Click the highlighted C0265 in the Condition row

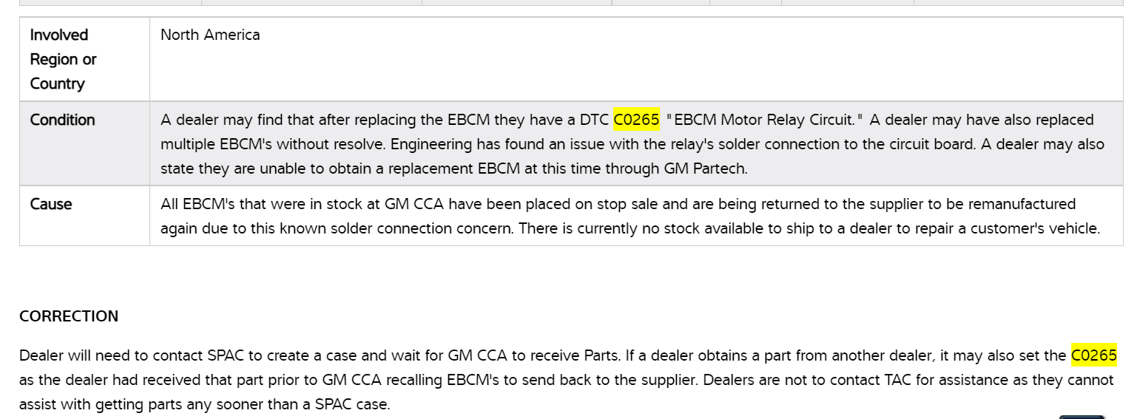(636, 120)
